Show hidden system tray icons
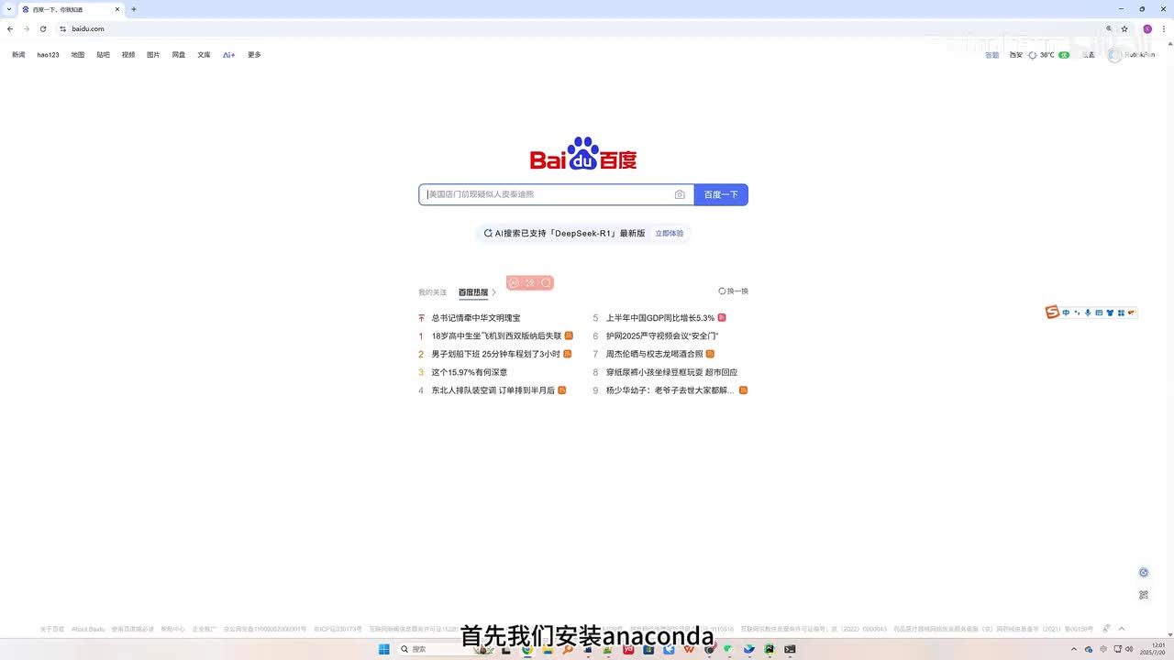Screen dimensions: 1174x660 tap(1074, 649)
